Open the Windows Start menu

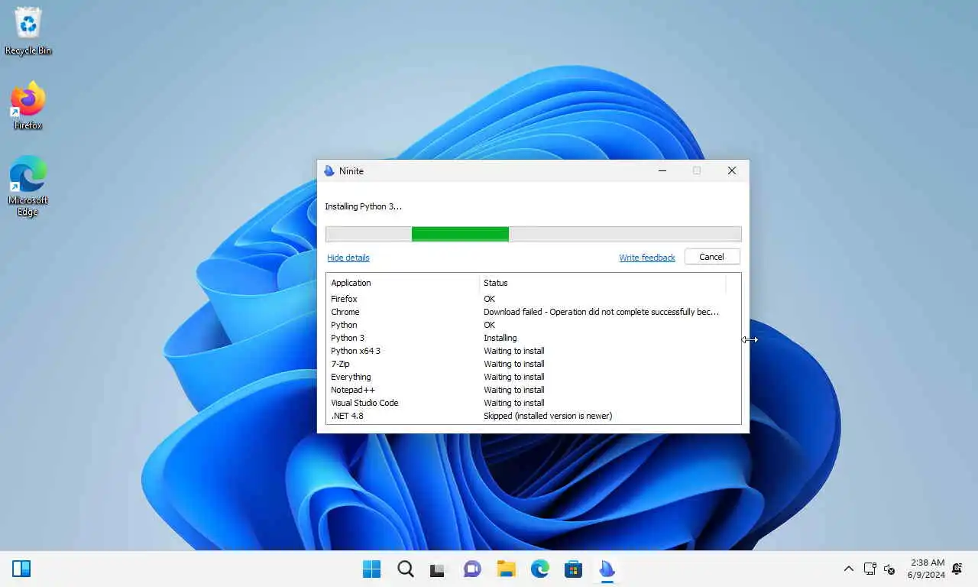(371, 569)
